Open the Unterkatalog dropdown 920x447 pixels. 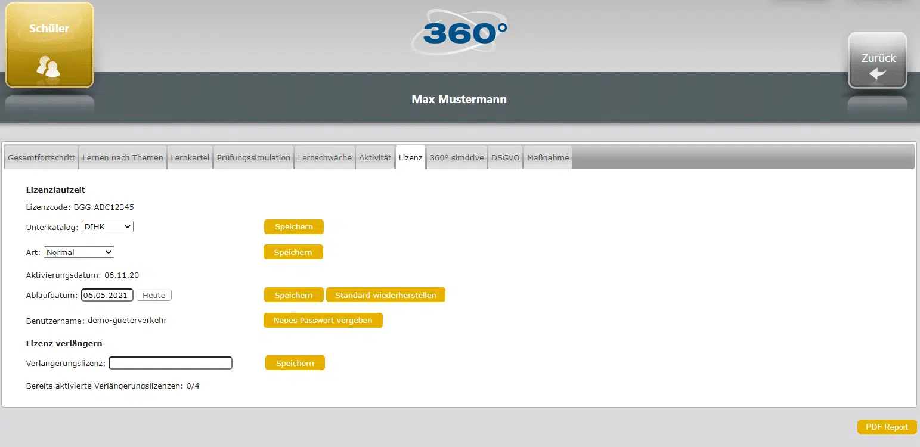tap(107, 226)
